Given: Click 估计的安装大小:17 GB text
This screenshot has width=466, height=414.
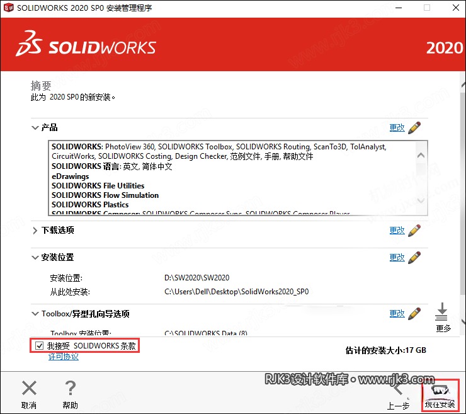Looking at the screenshot, I should pos(386,350).
